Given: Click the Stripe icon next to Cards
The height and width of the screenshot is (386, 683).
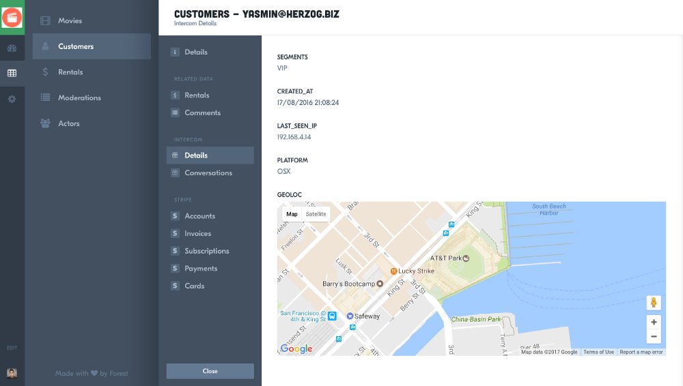Looking at the screenshot, I should click(175, 286).
